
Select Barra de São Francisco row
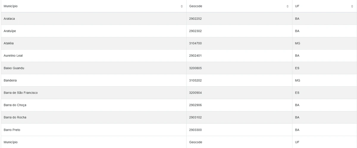coord(21,93)
